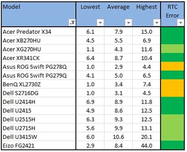Select the Model header cell
This screenshot has height=152, width=187.
pos(39,14)
